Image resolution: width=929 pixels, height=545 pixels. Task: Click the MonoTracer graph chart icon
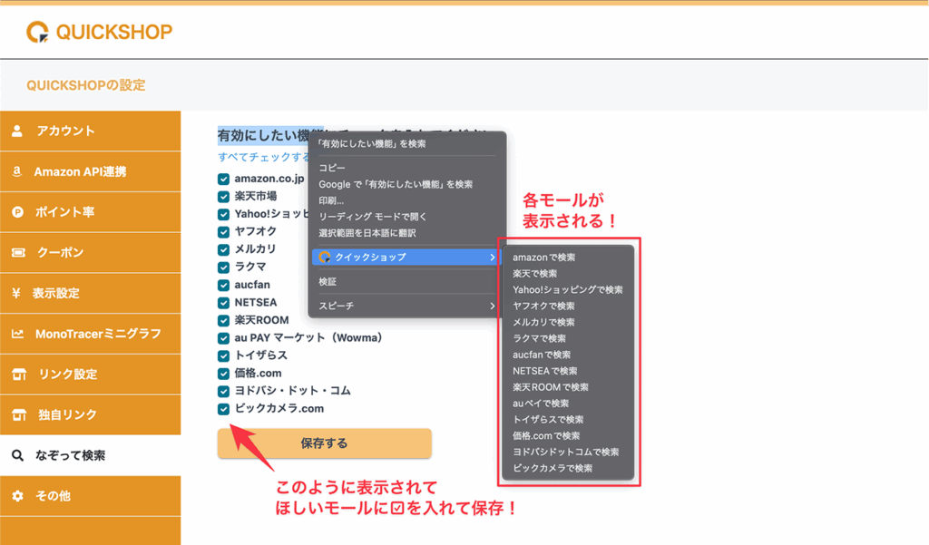[x=18, y=334]
